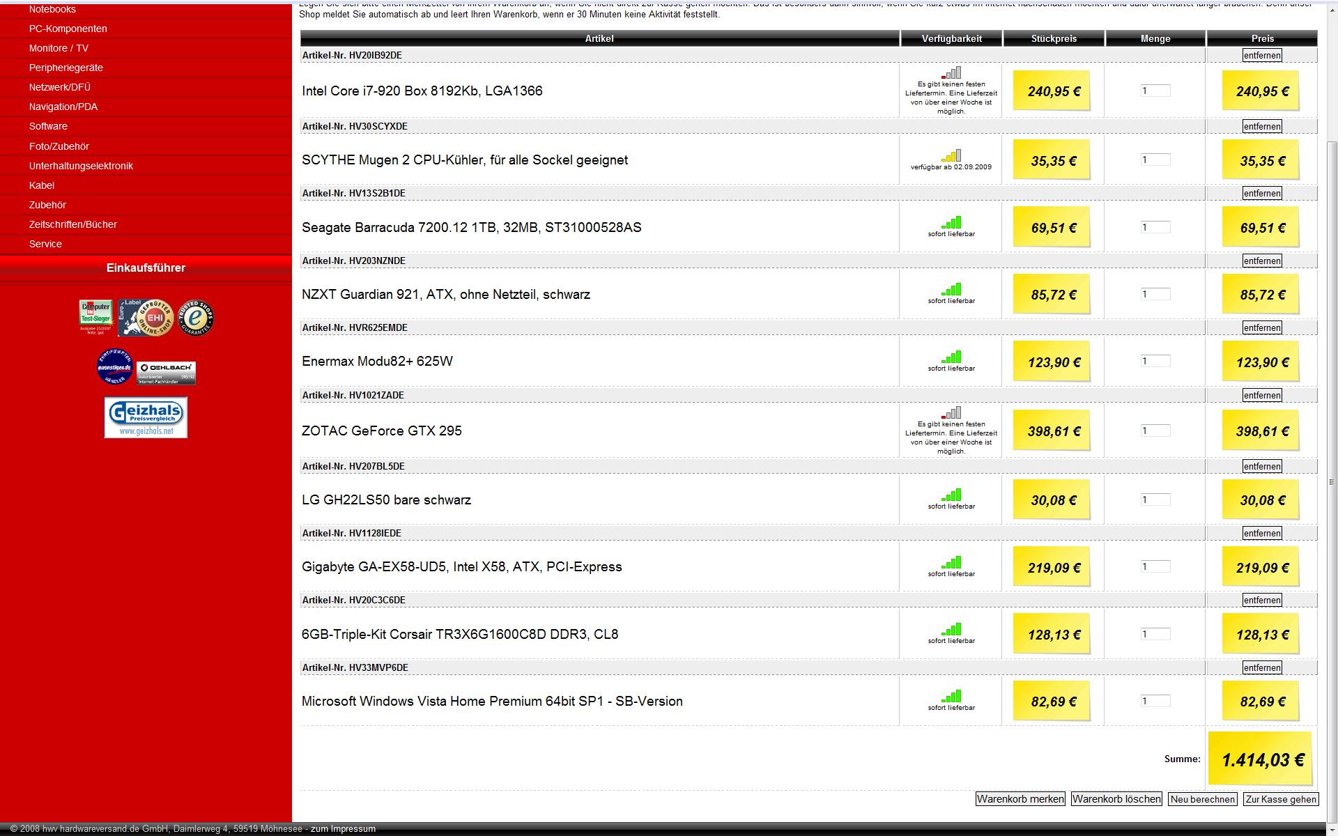This screenshot has height=836, width=1338.
Task: Focus quantity field for ZOTAC GeForce GTX 295
Action: coord(1155,431)
